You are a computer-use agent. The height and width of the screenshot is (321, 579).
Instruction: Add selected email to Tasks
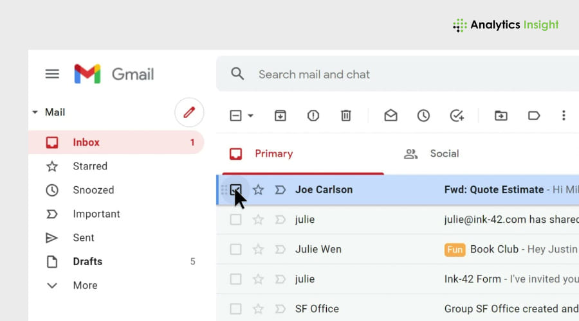point(457,116)
